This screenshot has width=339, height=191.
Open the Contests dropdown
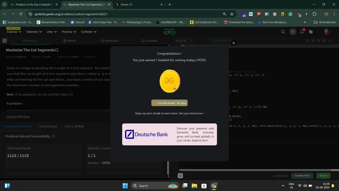[89, 32]
